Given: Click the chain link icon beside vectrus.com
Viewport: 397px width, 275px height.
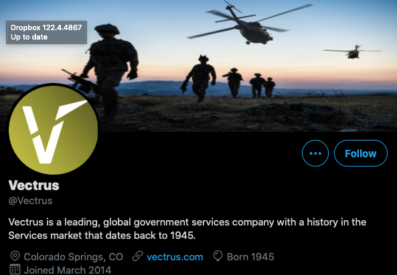Looking at the screenshot, I should [137, 256].
